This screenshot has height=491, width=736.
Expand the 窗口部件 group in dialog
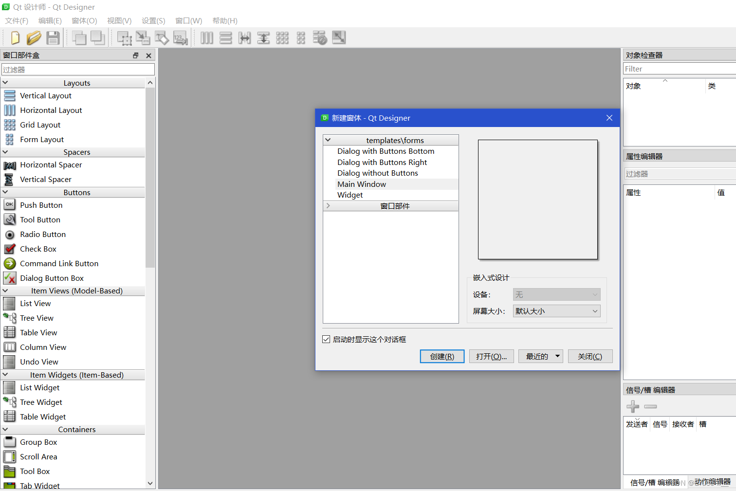pos(328,206)
